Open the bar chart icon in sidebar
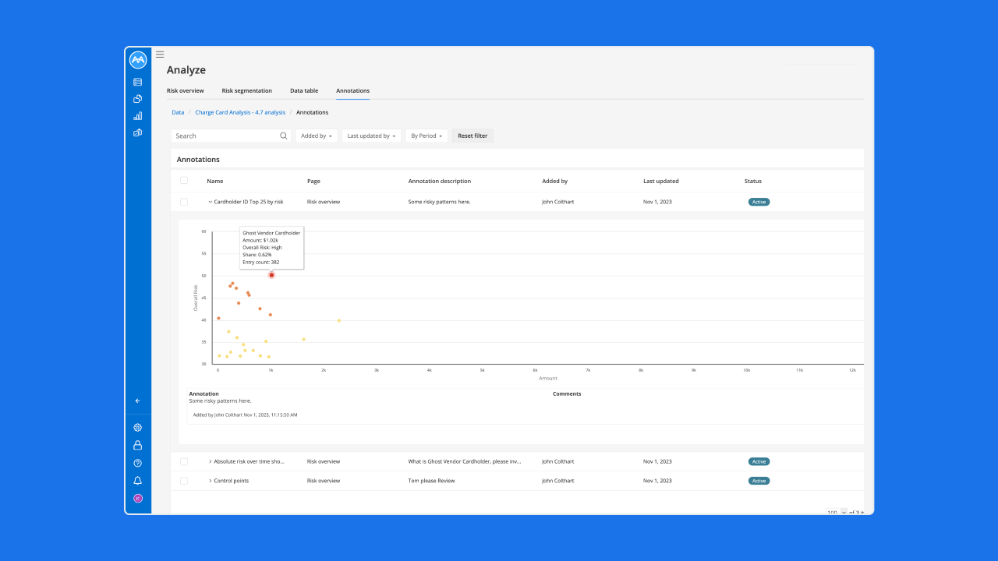This screenshot has height=561, width=998. [138, 116]
